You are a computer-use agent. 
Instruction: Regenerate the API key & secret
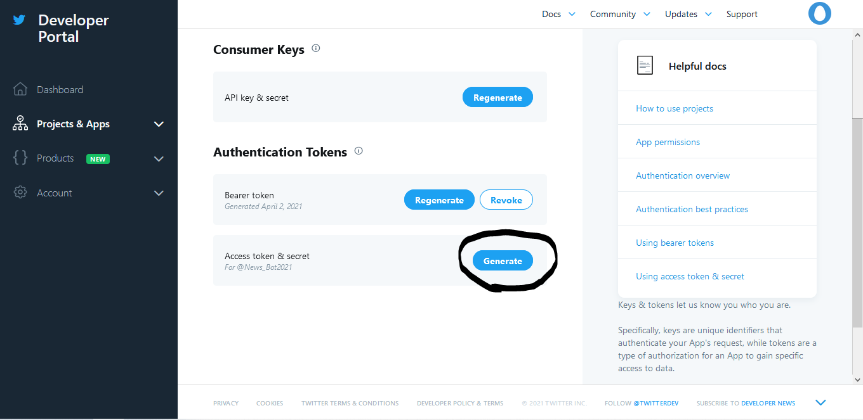pos(497,98)
